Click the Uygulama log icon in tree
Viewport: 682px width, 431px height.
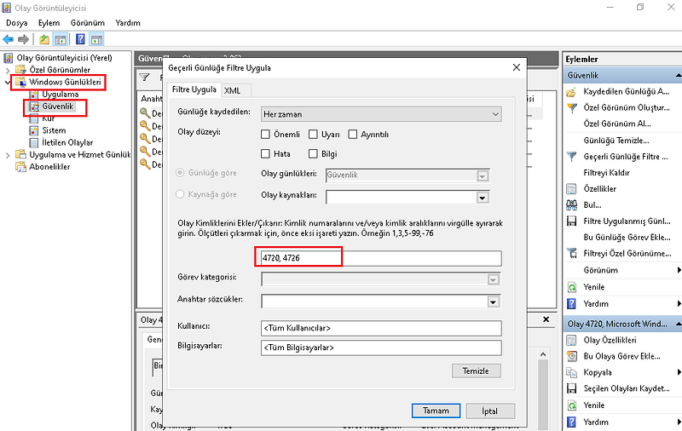click(34, 95)
